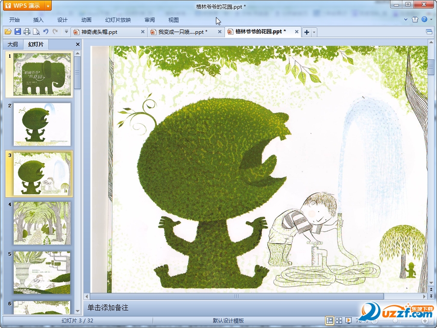This screenshot has width=437, height=328.
Task: Save the presentation with the floppy icon
Action: [18, 32]
